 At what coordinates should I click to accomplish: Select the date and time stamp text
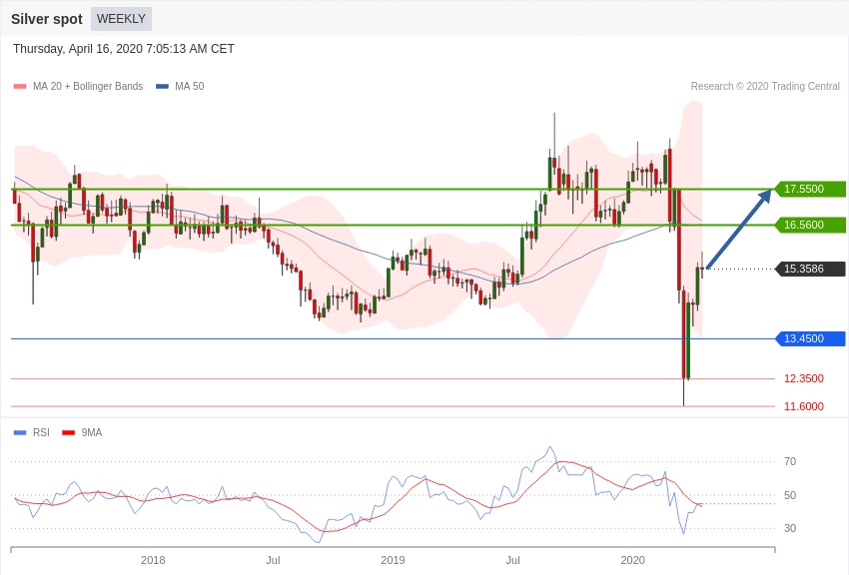[124, 49]
